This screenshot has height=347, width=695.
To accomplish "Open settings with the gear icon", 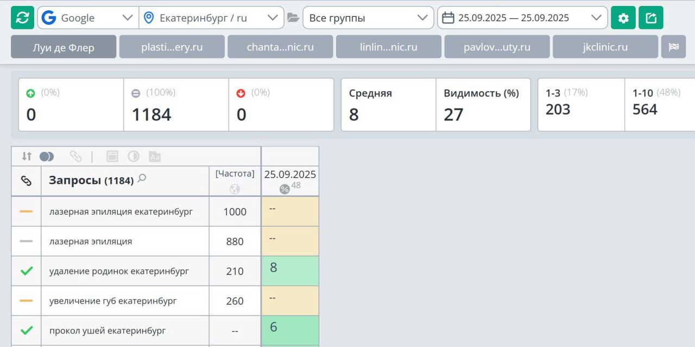I will [x=623, y=18].
